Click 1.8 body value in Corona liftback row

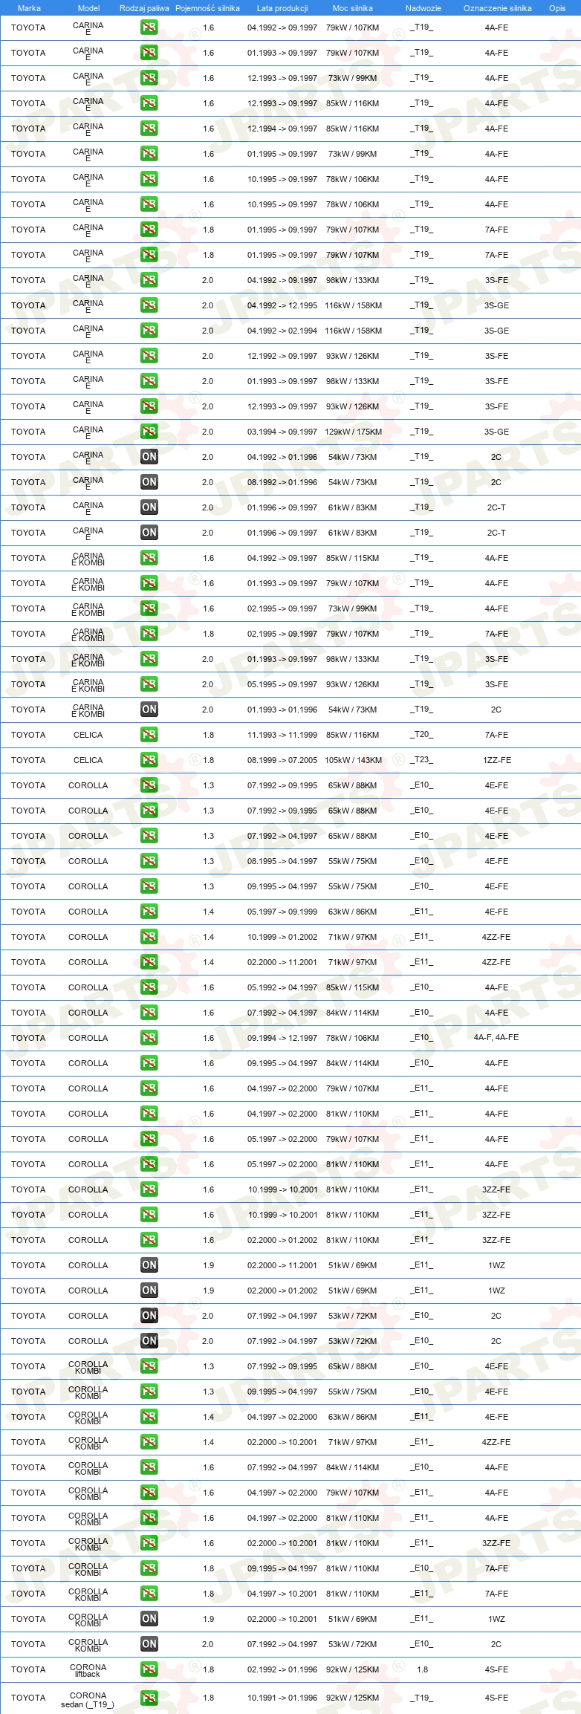tap(422, 1669)
